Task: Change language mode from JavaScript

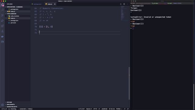Action: click(104, 109)
